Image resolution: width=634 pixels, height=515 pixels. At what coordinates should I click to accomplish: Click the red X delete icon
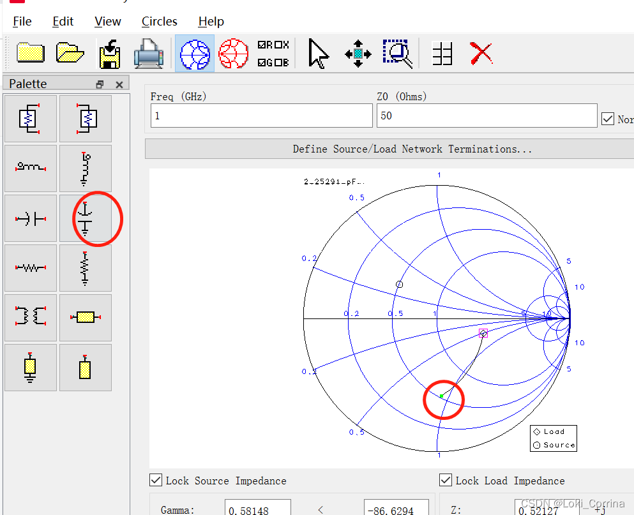tap(481, 54)
